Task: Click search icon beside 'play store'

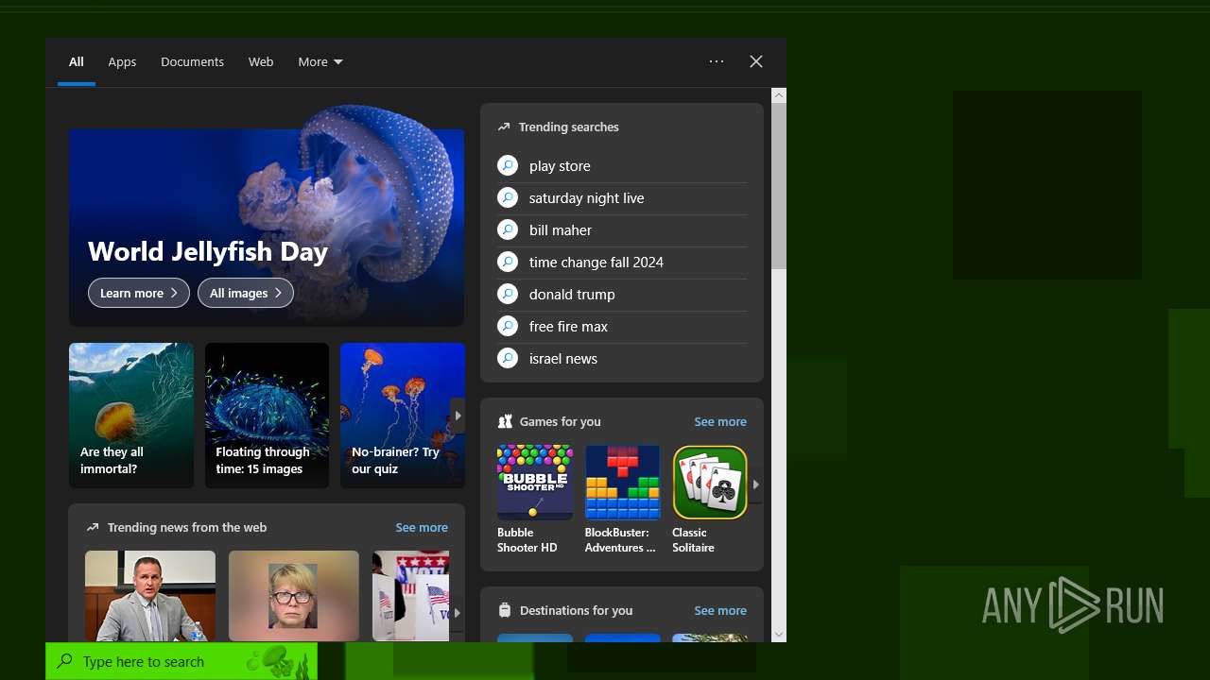Action: pyautogui.click(x=508, y=165)
